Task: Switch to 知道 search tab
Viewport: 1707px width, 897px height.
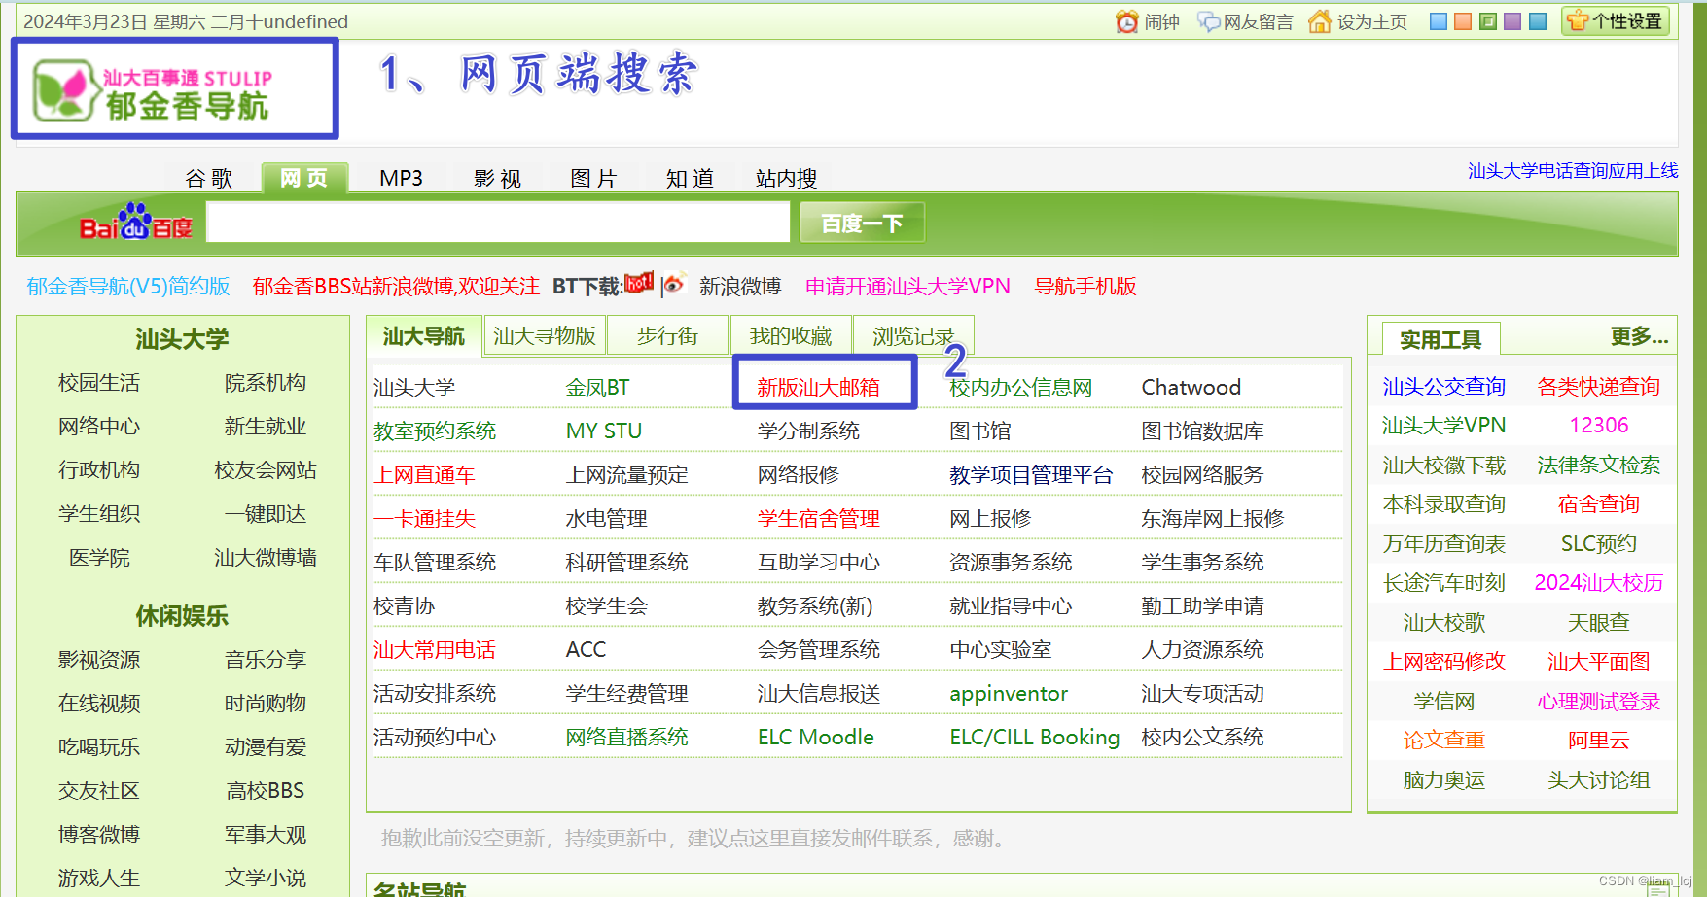Action: pos(690,178)
